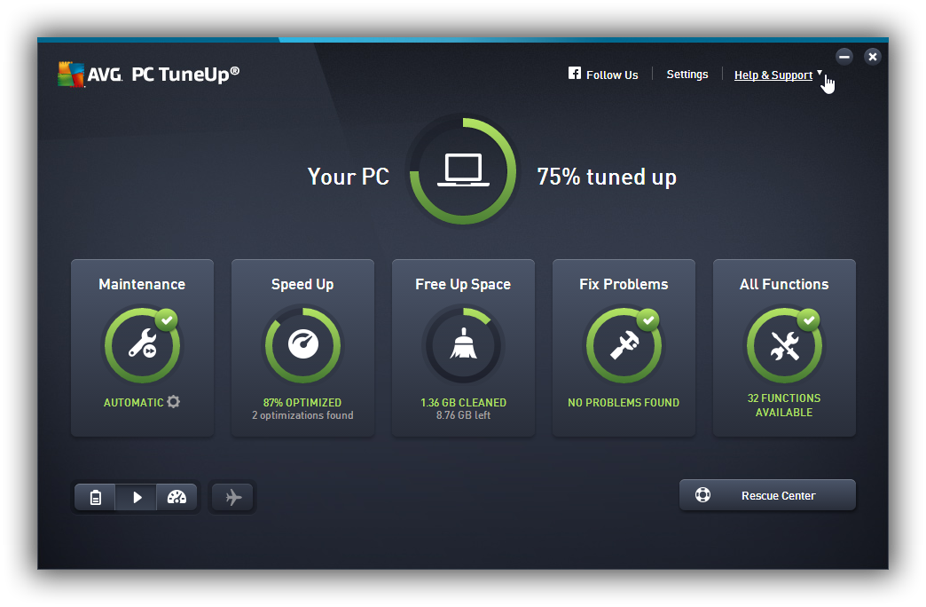Click the All Functions tools icon
This screenshot has width=926, height=607.
[x=784, y=345]
